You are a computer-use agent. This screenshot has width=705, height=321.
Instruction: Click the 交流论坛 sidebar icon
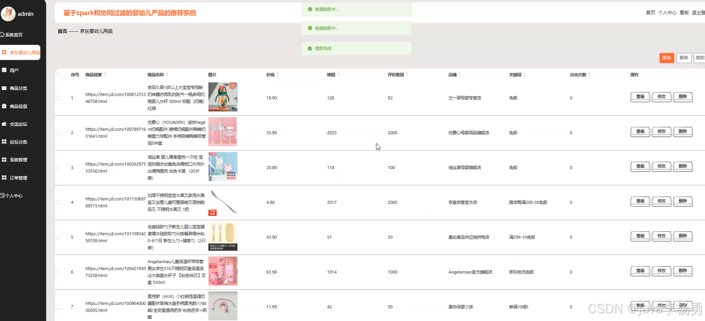click(x=4, y=123)
